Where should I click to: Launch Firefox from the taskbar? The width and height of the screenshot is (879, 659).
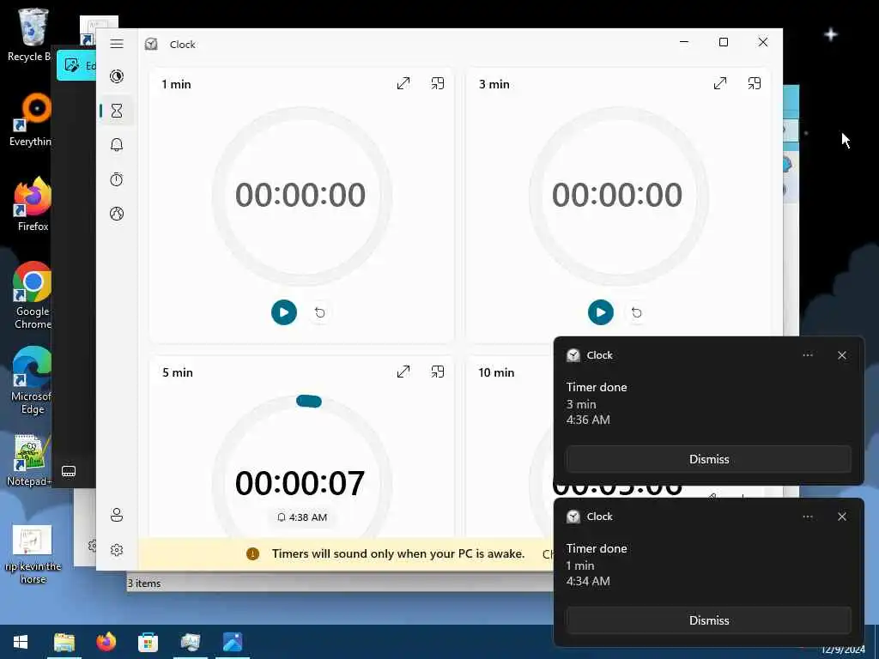tap(106, 642)
